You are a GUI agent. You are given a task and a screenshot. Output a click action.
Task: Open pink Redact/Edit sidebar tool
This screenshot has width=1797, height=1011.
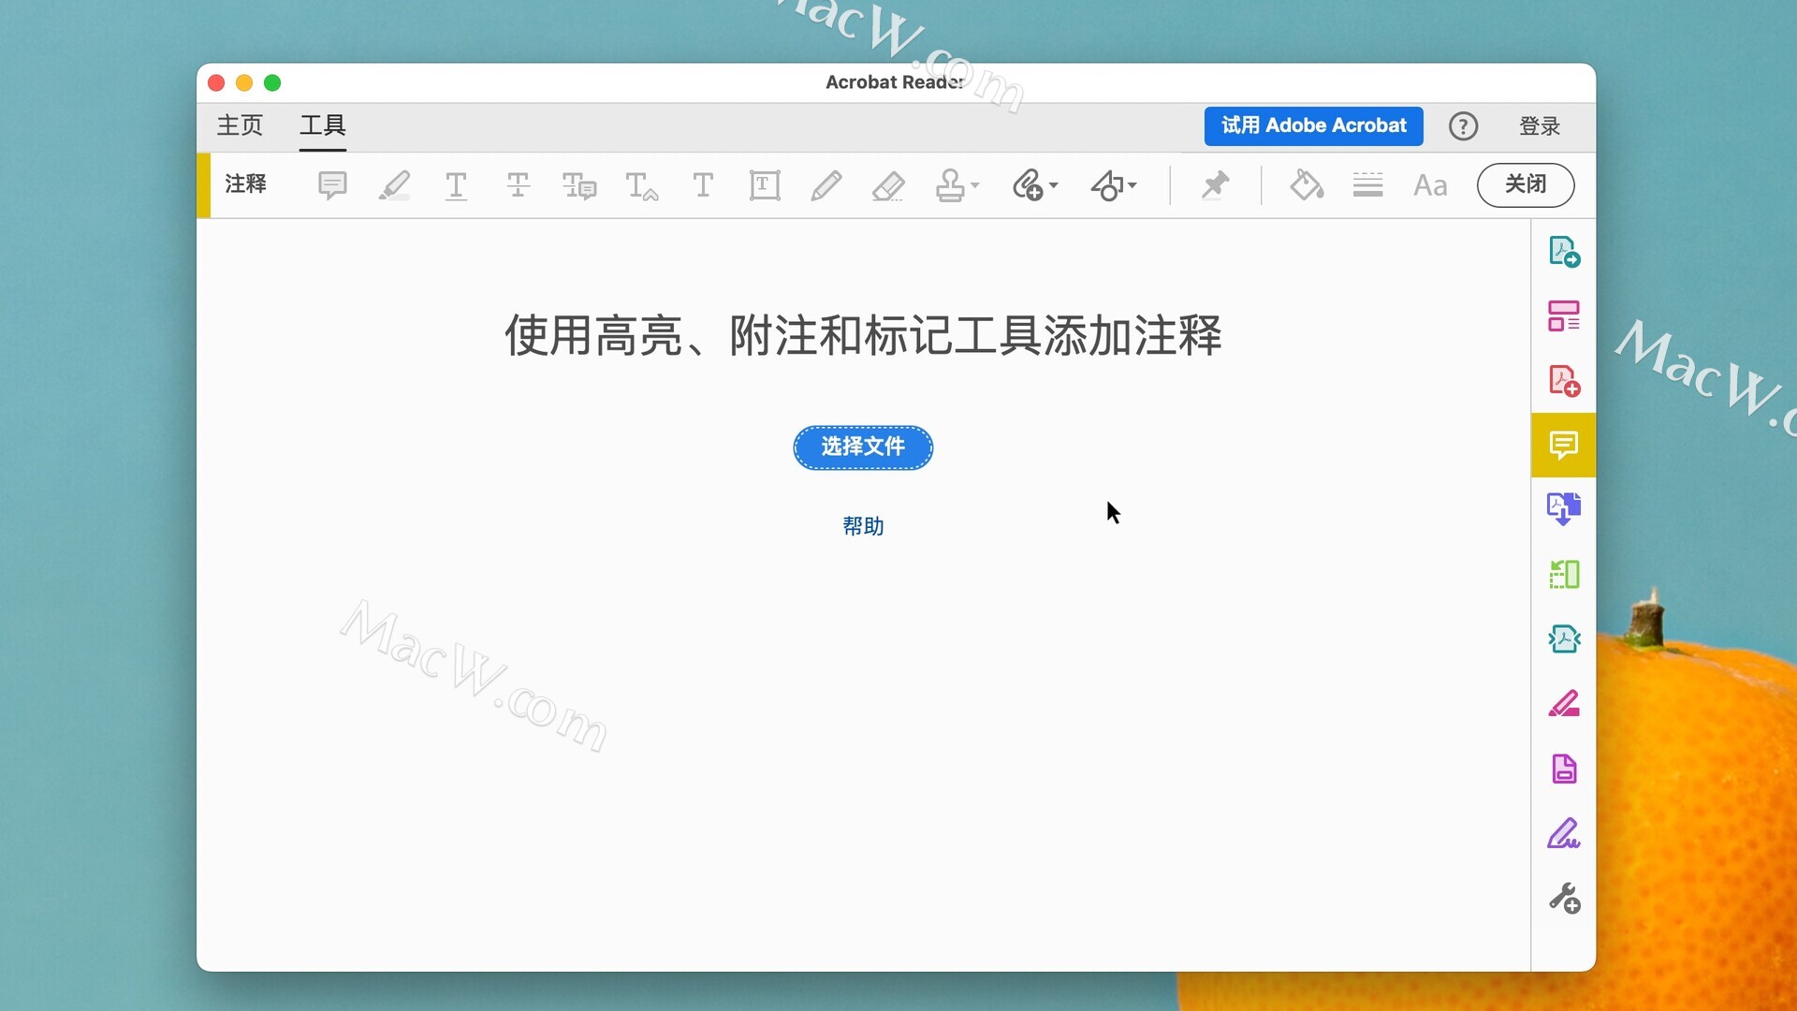pyautogui.click(x=1564, y=704)
